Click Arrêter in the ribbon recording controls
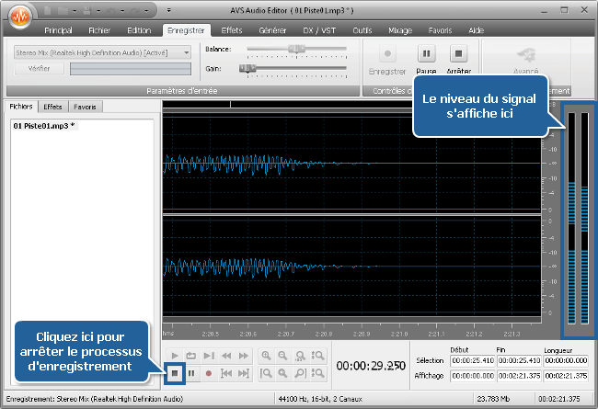The width and height of the screenshot is (598, 409). (459, 59)
